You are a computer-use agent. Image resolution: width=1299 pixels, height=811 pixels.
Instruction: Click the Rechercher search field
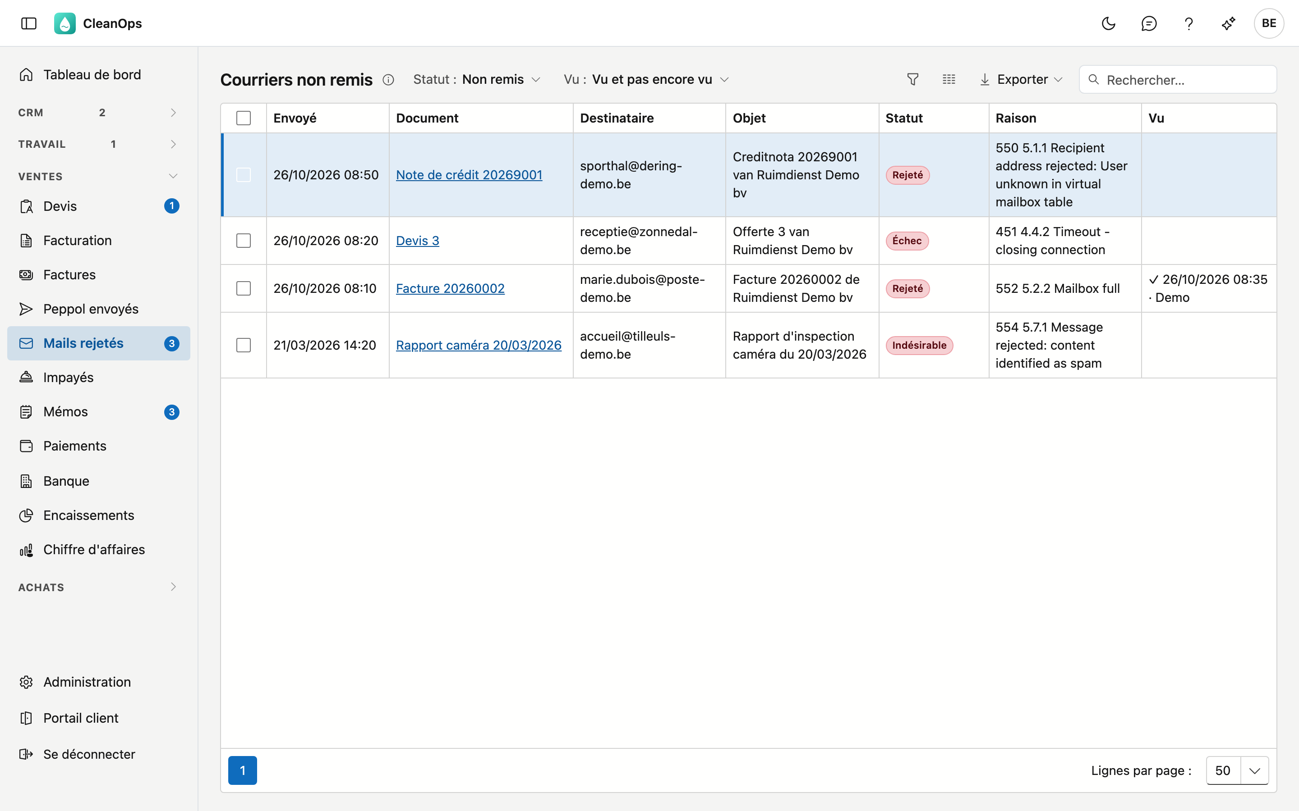pyautogui.click(x=1178, y=79)
